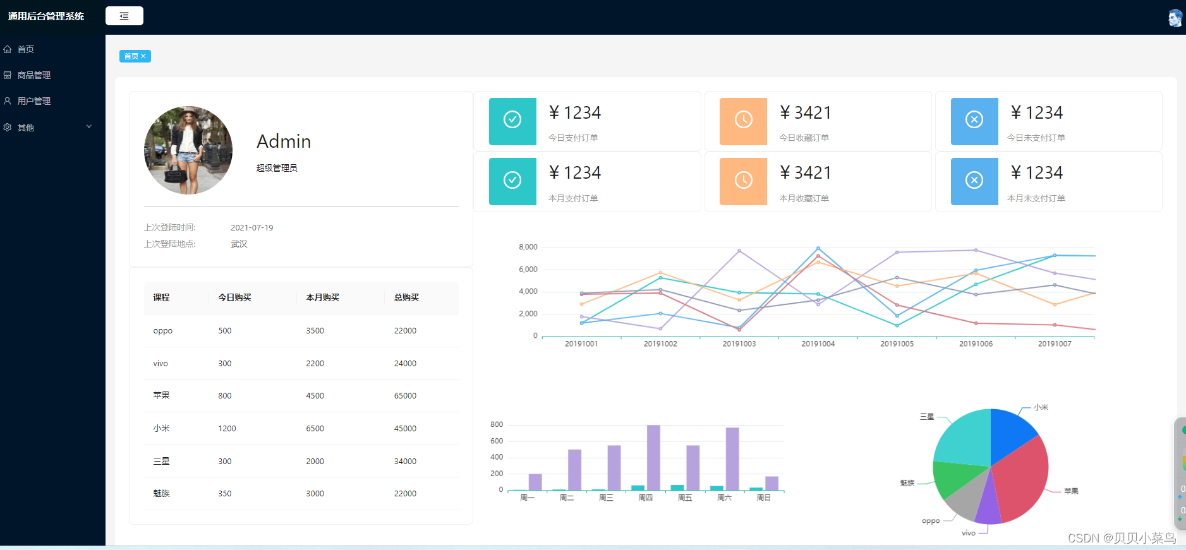Click vivo total purchase value 24000

point(405,364)
